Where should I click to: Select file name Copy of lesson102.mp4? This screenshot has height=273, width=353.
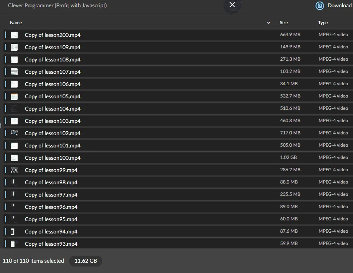(x=53, y=133)
